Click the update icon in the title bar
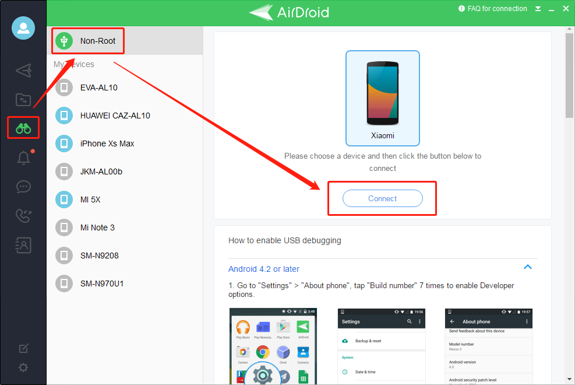This screenshot has height=385, width=575. point(537,8)
